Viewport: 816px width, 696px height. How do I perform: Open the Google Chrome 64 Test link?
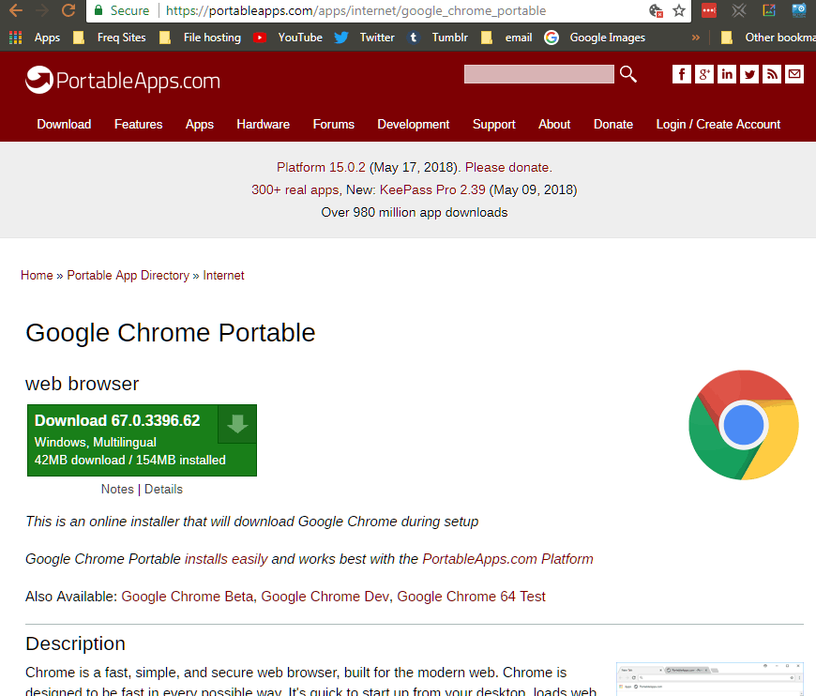(471, 597)
